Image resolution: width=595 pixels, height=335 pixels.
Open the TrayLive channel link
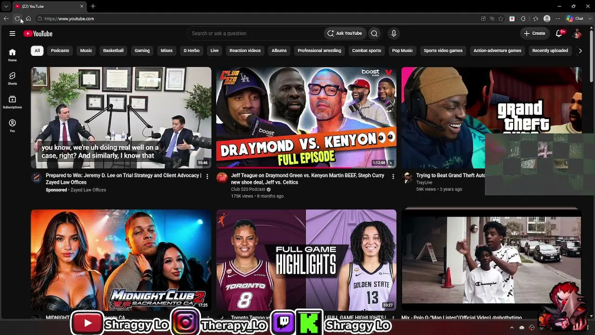coord(424,182)
